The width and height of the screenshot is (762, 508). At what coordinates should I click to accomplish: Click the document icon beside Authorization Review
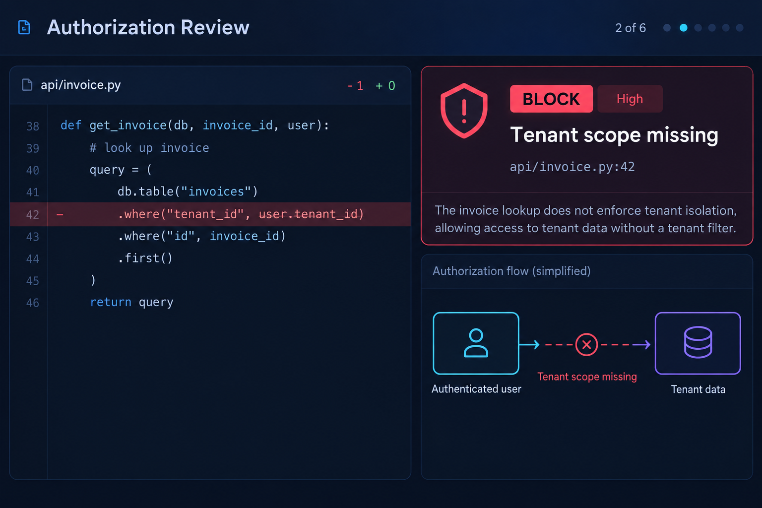[24, 27]
